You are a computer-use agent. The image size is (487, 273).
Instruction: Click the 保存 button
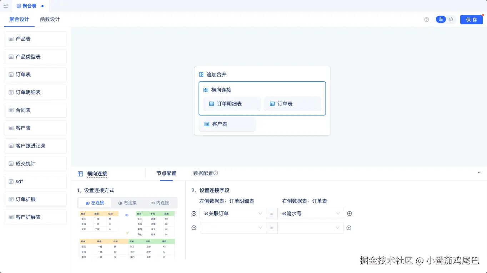point(471,20)
